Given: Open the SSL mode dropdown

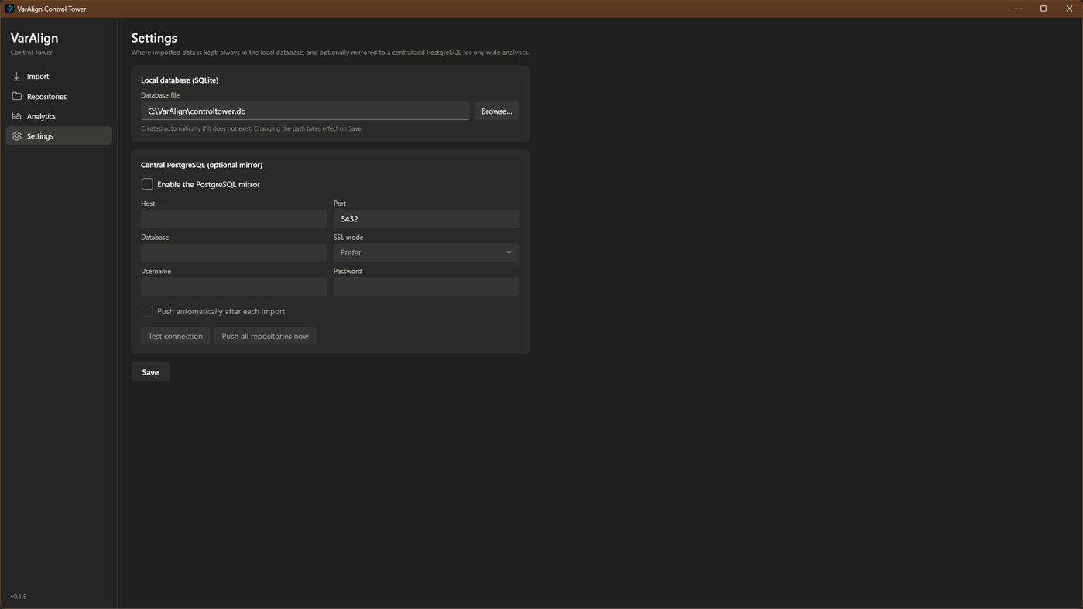Looking at the screenshot, I should tap(427, 252).
